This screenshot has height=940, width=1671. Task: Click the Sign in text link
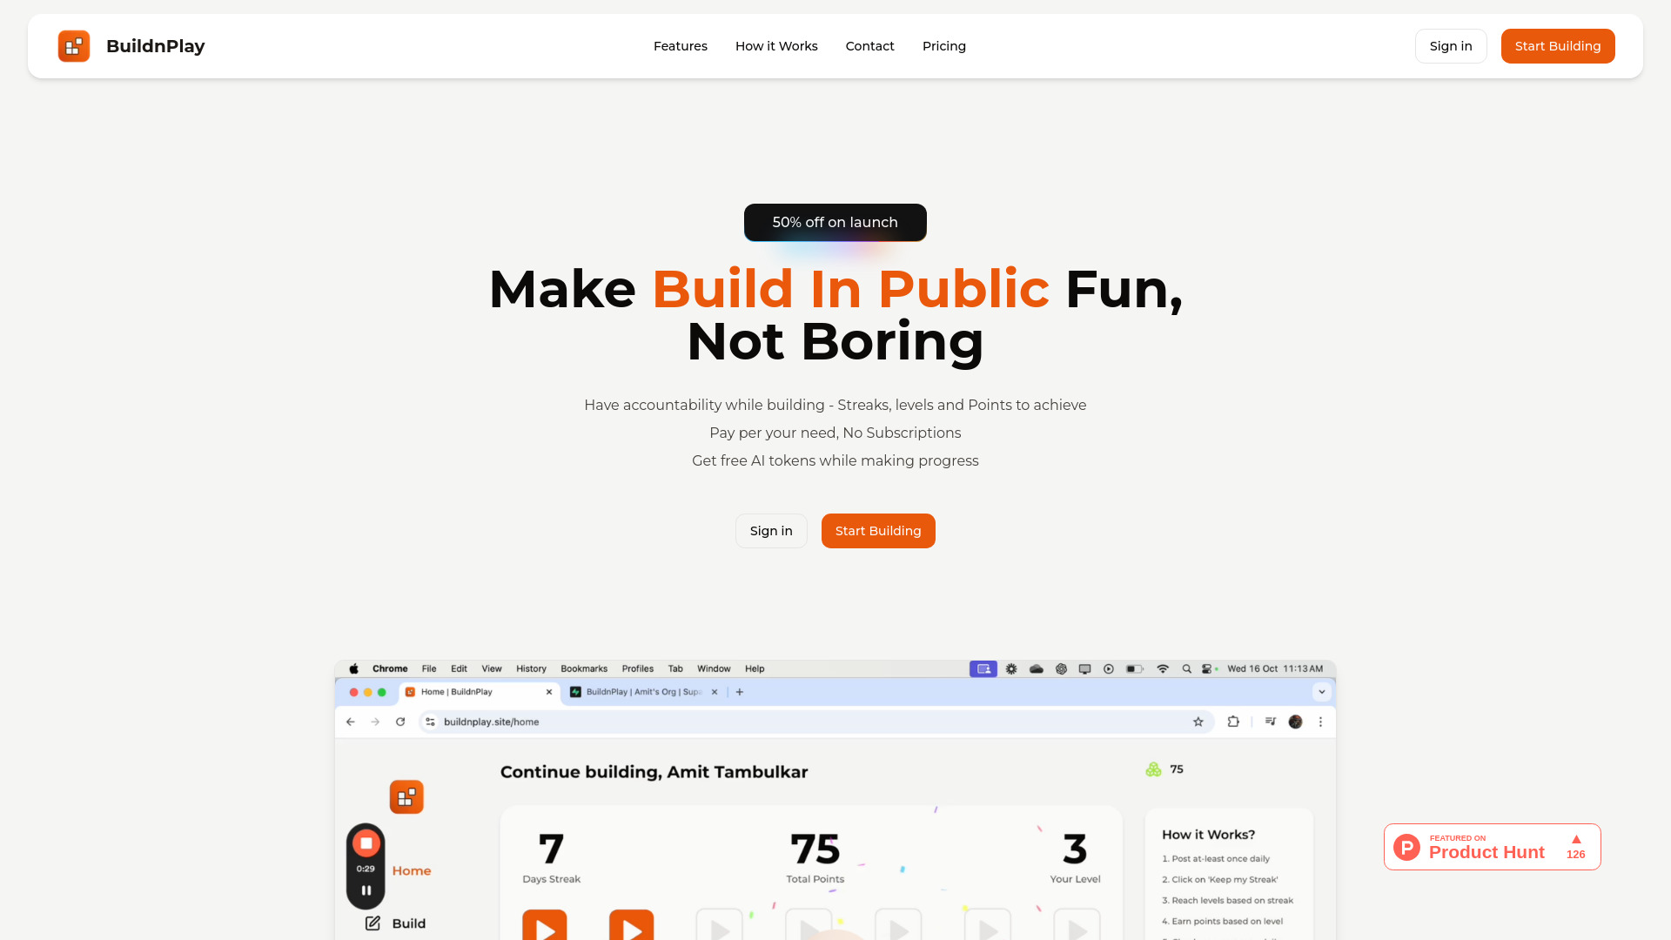tap(1451, 46)
